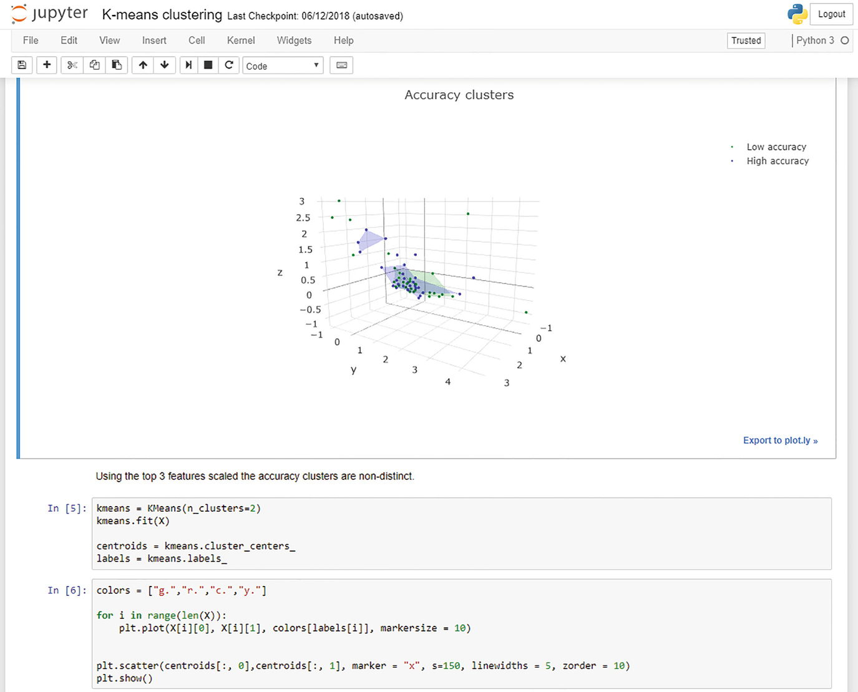Copy selected cells icon
858x692 pixels.
tap(95, 65)
